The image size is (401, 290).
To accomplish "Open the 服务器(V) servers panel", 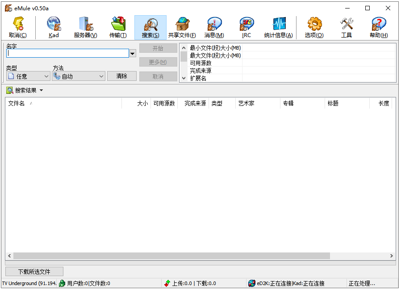I will click(86, 27).
